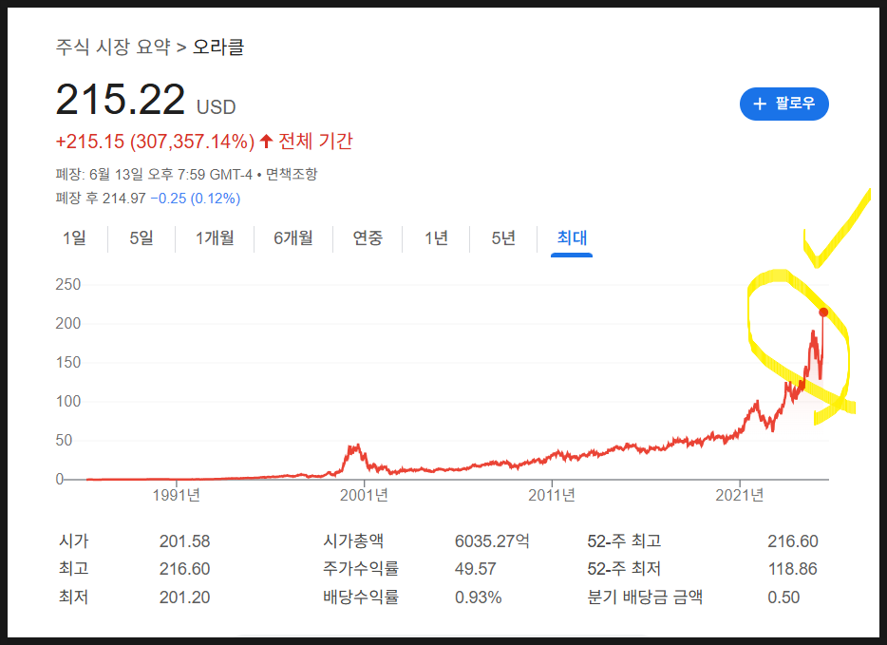Open the 주식 시장 요약 breadcrumb link
The height and width of the screenshot is (645, 887).
coord(113,47)
